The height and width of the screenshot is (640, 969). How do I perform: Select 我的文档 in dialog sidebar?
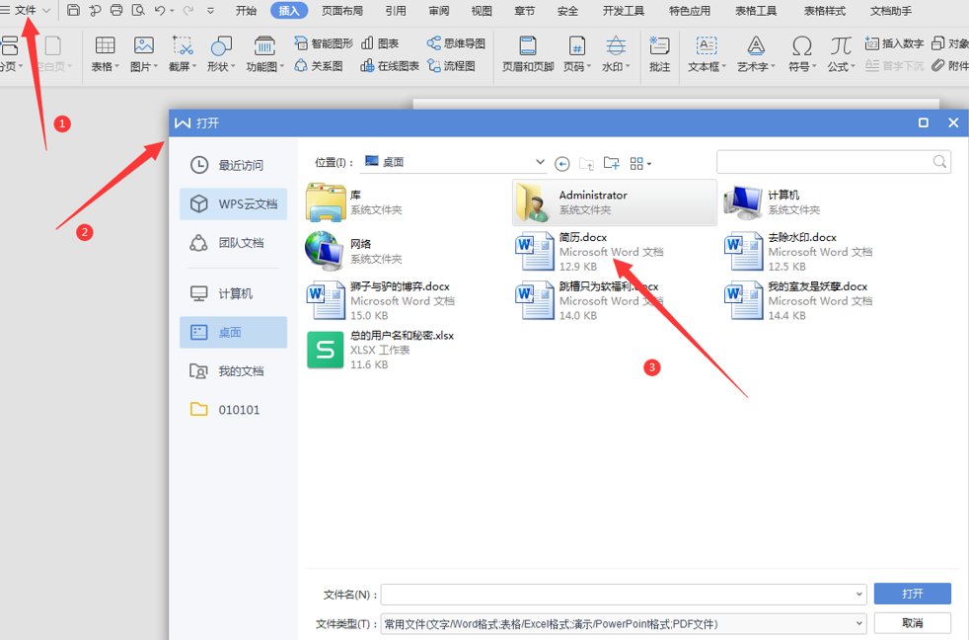coord(234,371)
